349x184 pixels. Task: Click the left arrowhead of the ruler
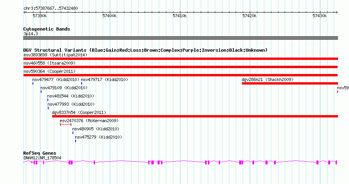[24, 13]
